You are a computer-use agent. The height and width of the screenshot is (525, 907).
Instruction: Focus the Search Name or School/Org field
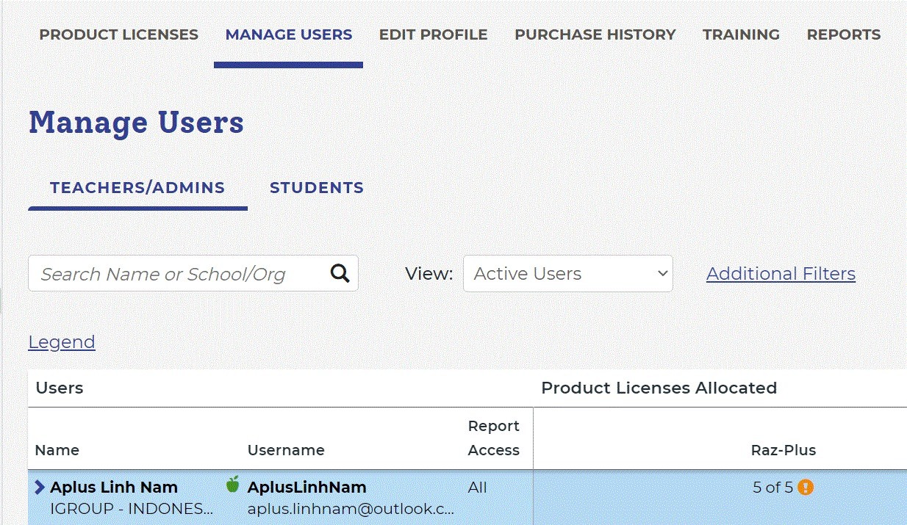coord(176,274)
